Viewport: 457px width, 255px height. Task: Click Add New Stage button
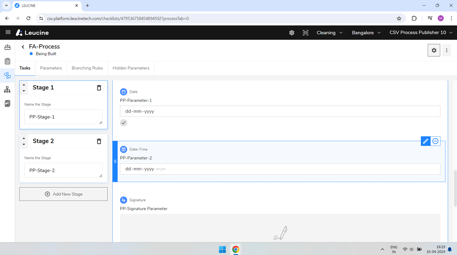point(64,194)
